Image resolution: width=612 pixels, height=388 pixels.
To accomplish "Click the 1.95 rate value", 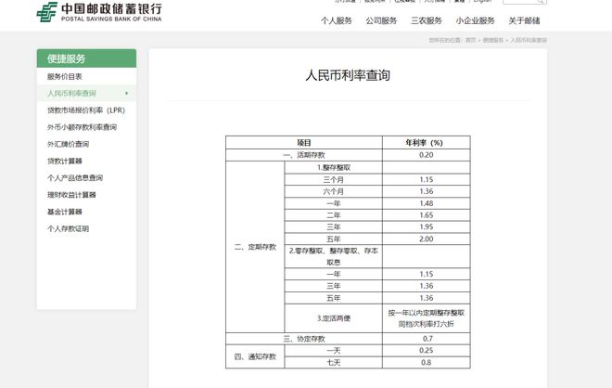I will 427,227.
